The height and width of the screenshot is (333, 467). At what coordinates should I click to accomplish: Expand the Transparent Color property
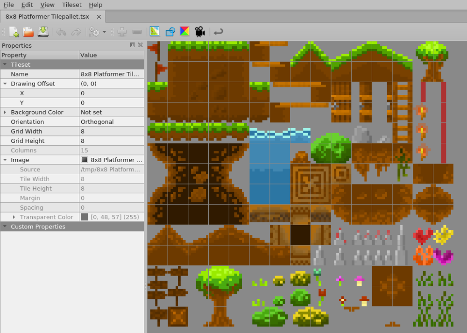coord(14,217)
